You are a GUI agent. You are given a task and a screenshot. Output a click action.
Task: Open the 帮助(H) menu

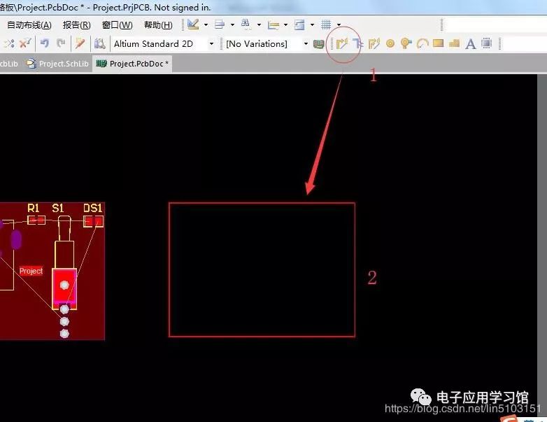158,25
